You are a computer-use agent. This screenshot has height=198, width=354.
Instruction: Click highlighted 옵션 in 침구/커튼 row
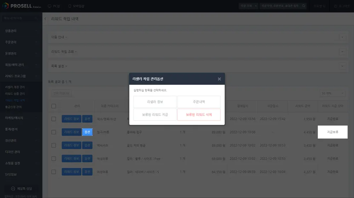[87, 132]
